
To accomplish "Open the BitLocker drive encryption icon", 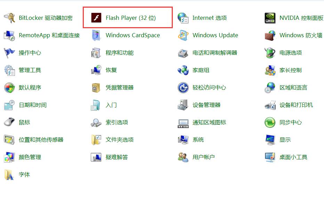I will [9, 18].
